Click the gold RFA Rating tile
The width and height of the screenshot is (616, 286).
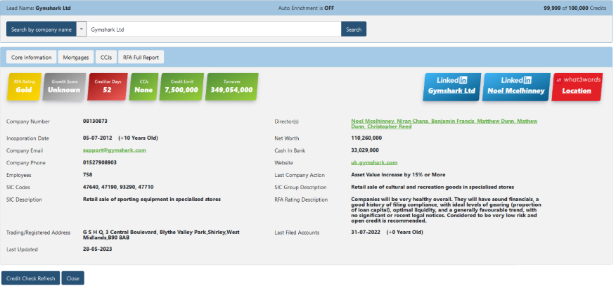click(x=25, y=86)
